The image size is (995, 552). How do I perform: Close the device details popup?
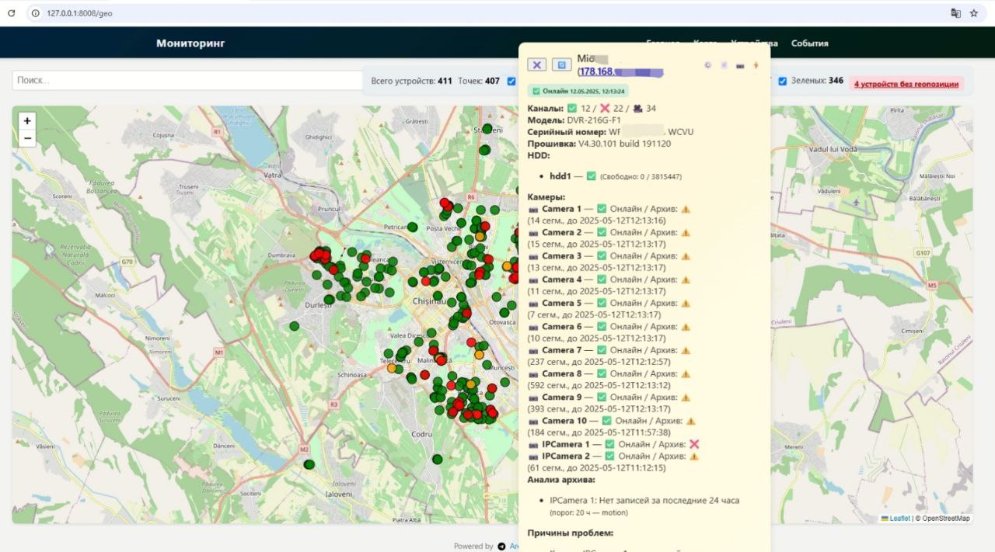click(x=536, y=64)
